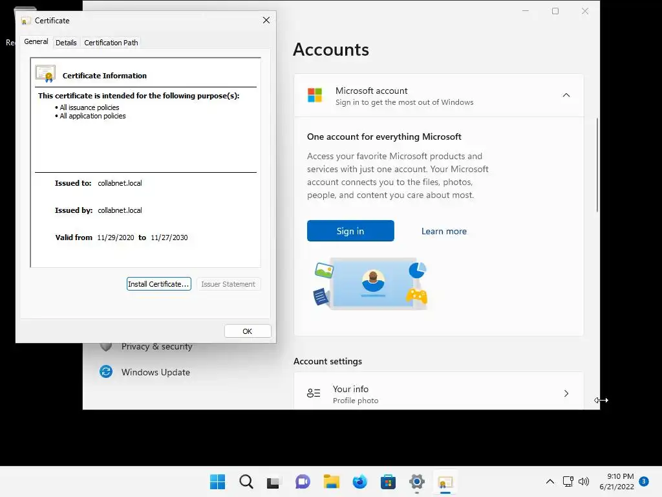Click the certificate icon beside Certificate Information
Image resolution: width=662 pixels, height=497 pixels.
coord(46,74)
